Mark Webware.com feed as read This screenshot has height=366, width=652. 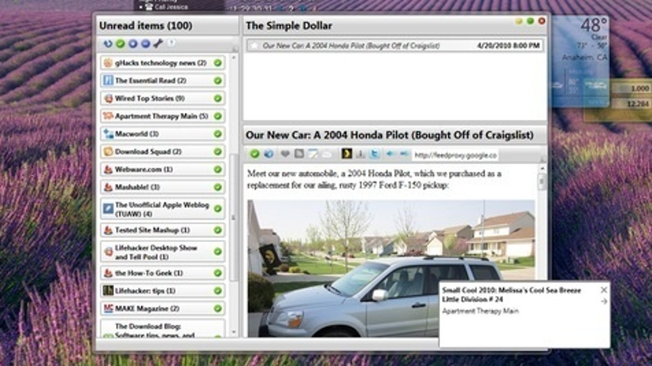coord(218,169)
